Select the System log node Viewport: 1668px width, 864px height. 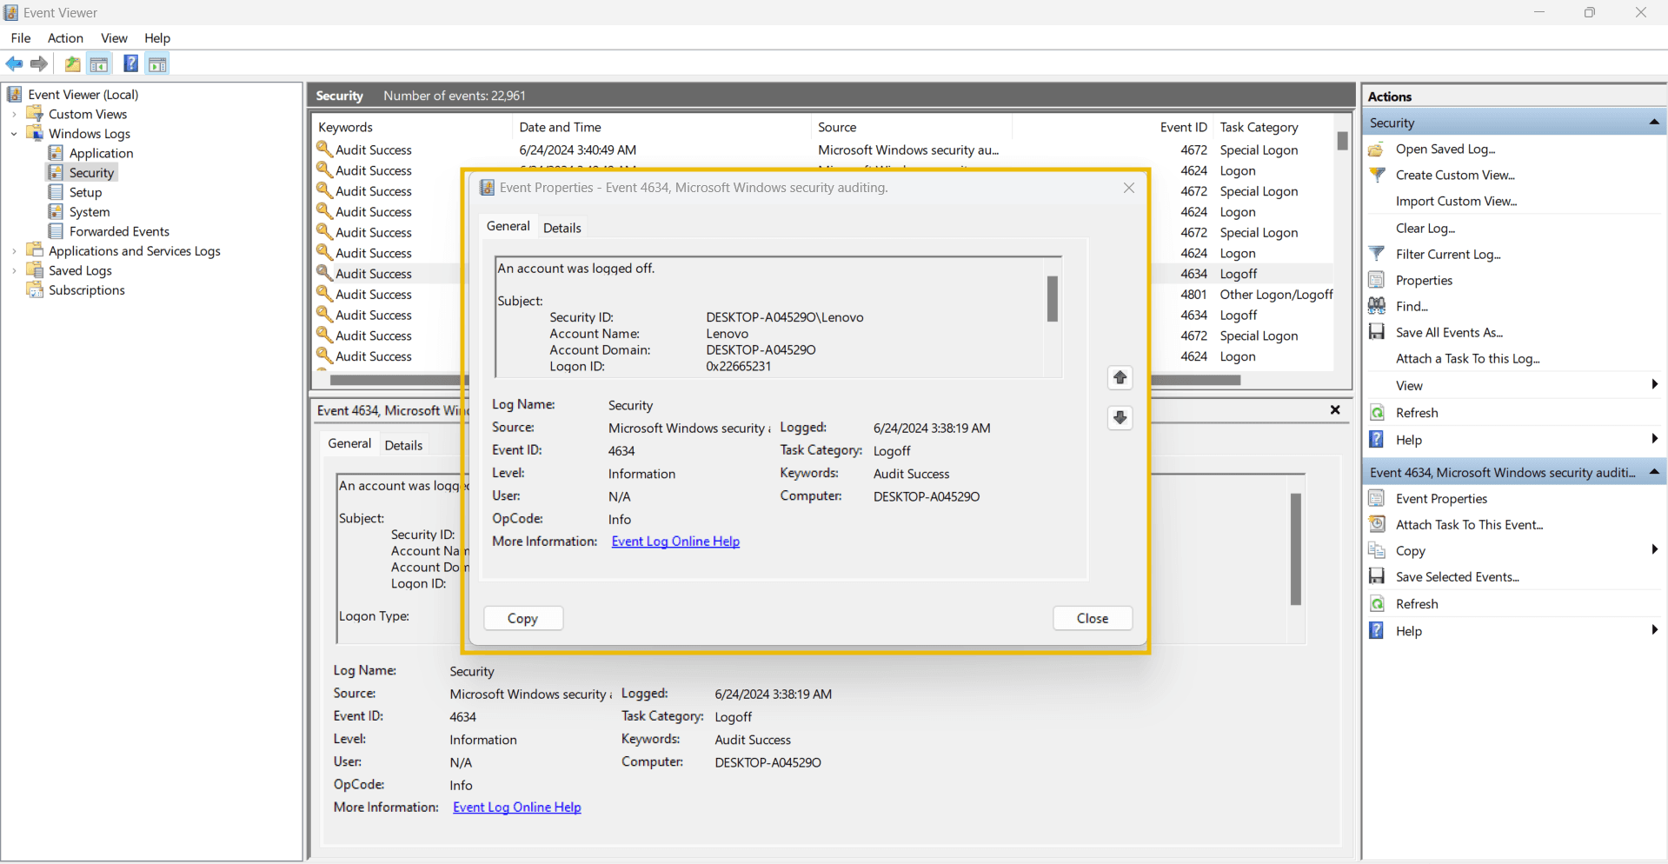coord(90,212)
